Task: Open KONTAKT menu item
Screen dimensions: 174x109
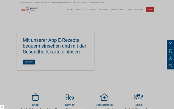Action: coord(139,10)
